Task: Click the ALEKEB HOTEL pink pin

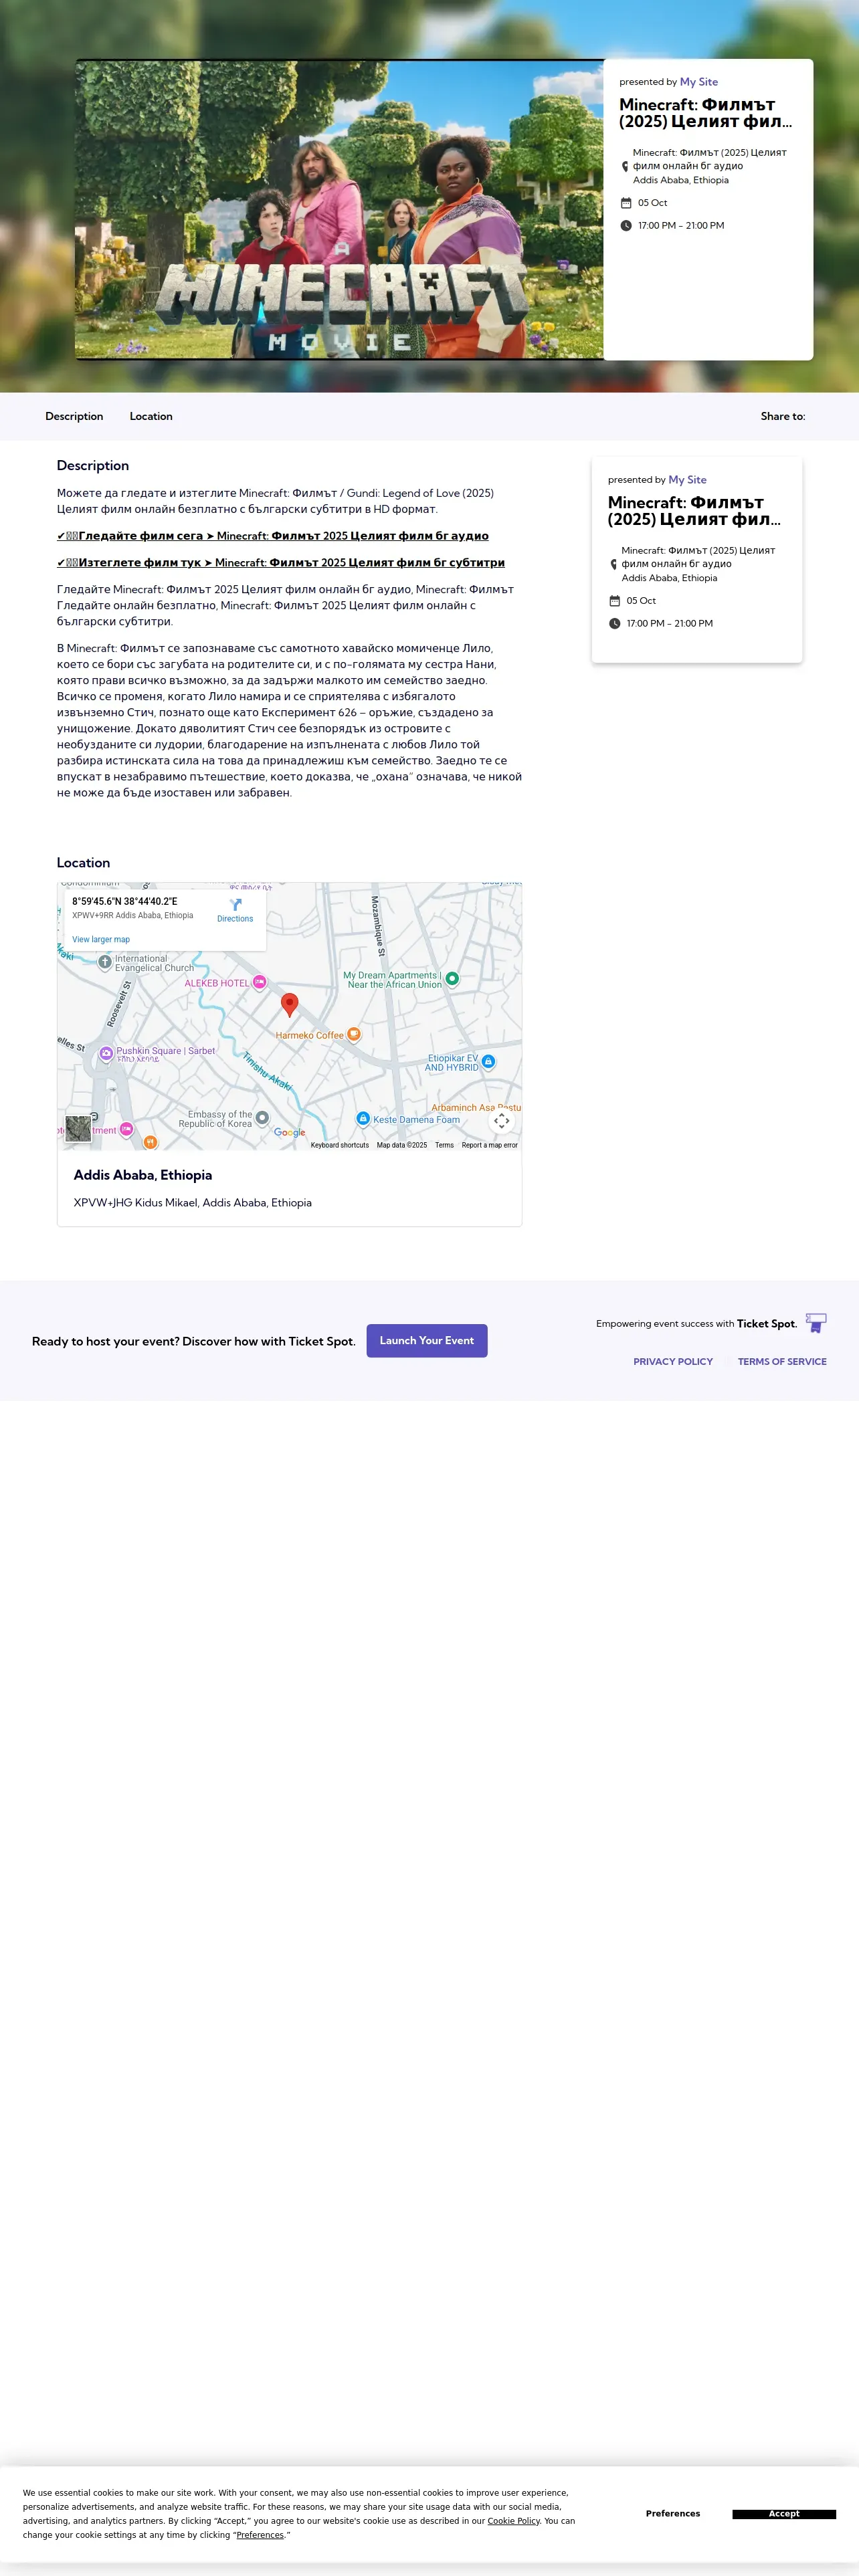Action: click(259, 982)
